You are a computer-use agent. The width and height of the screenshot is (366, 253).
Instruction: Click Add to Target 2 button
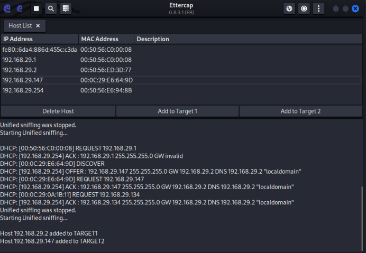coord(300,111)
